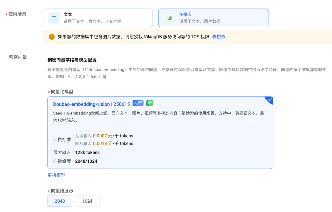
Task: Click the 使用场景 field label
Action: click(x=17, y=14)
